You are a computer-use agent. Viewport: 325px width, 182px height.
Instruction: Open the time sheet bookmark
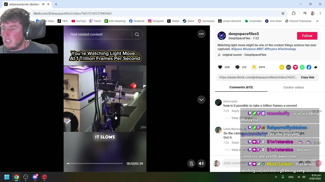[273, 21]
